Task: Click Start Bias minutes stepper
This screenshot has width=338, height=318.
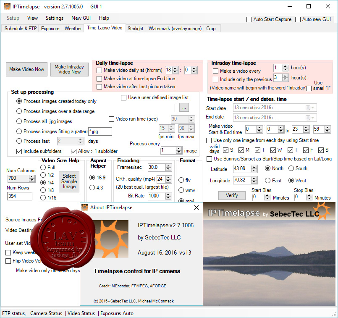Action: click(262, 197)
